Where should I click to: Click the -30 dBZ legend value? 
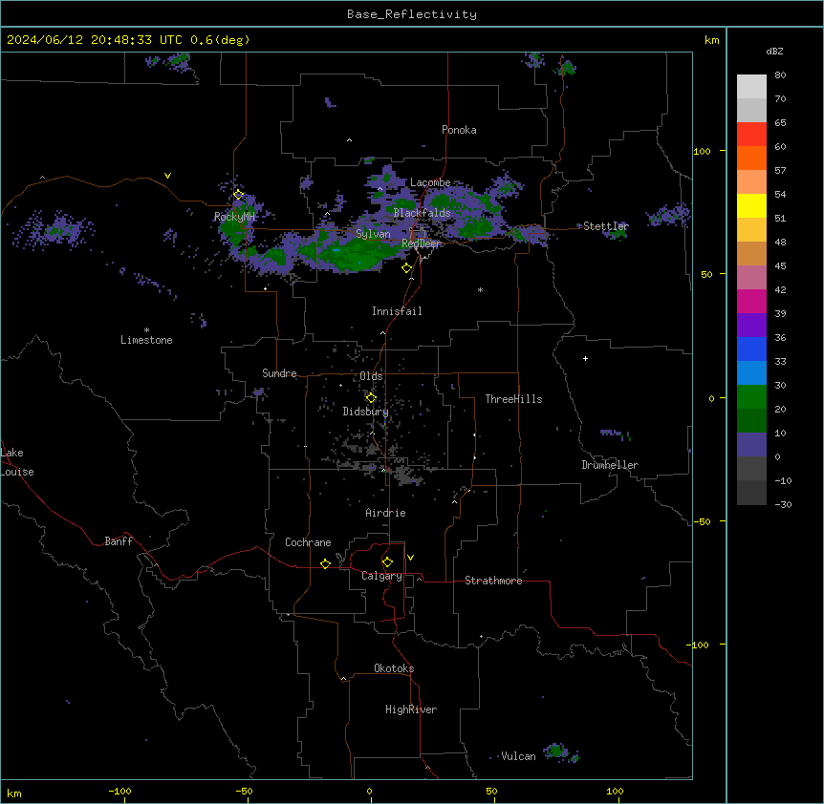click(x=783, y=505)
